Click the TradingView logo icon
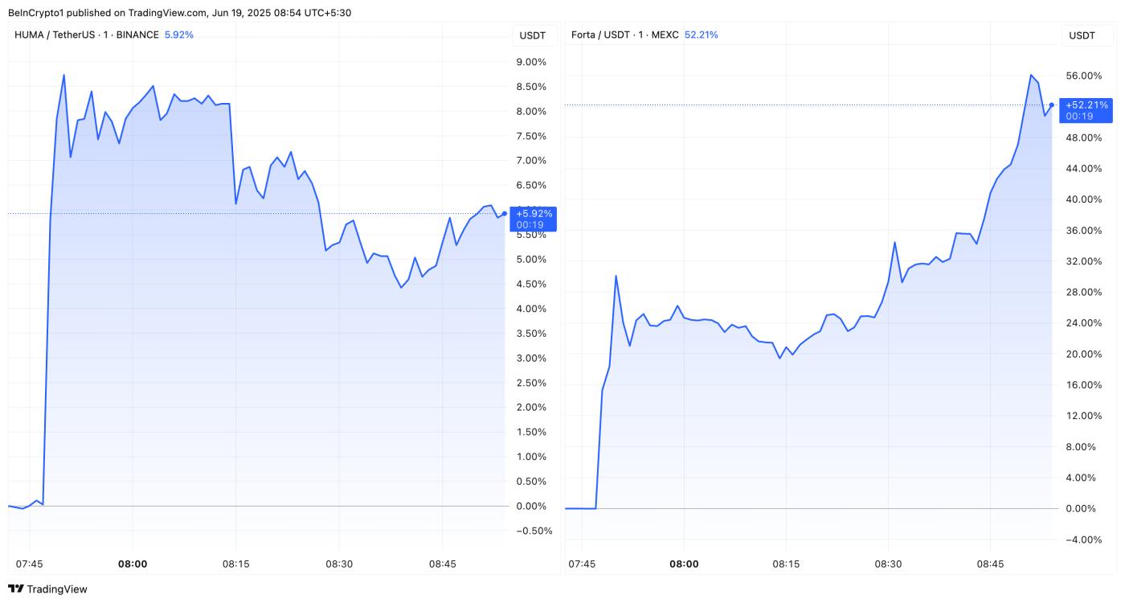 point(15,589)
